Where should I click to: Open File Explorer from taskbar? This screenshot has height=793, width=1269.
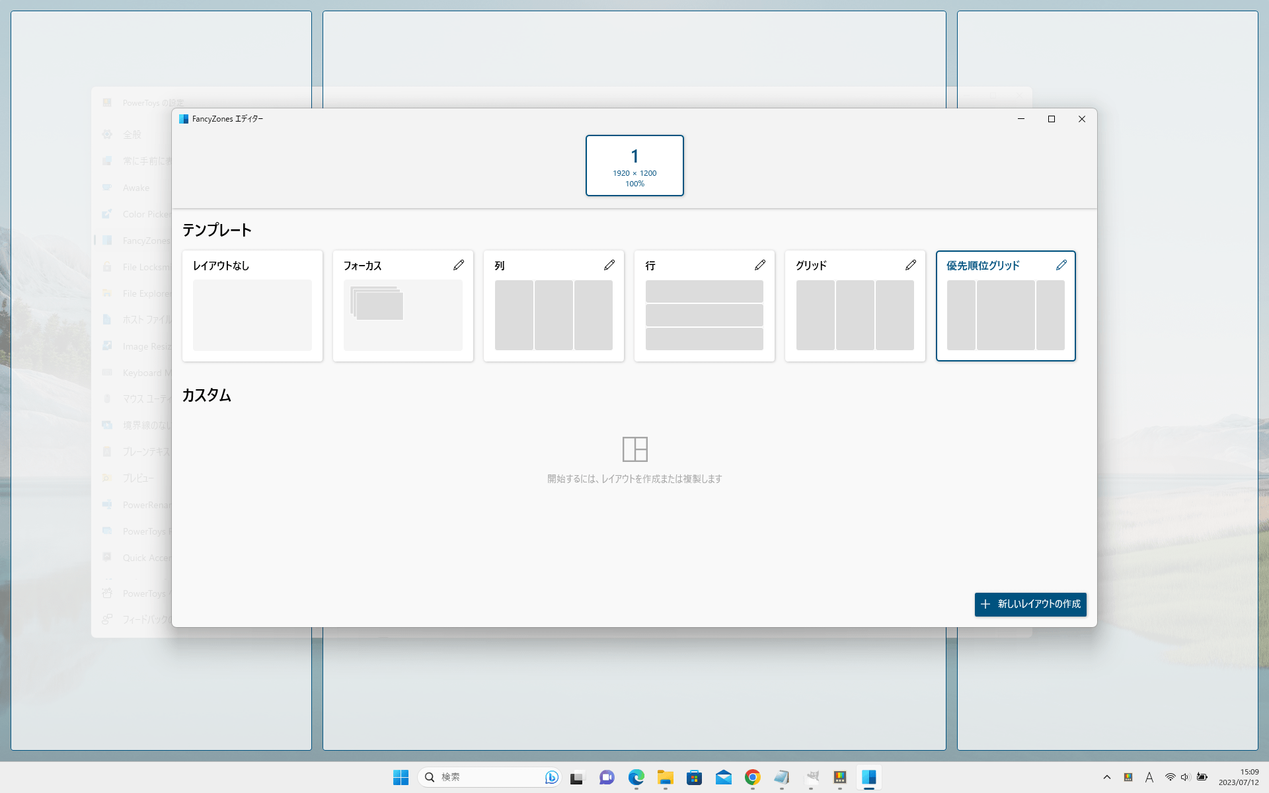coord(665,777)
